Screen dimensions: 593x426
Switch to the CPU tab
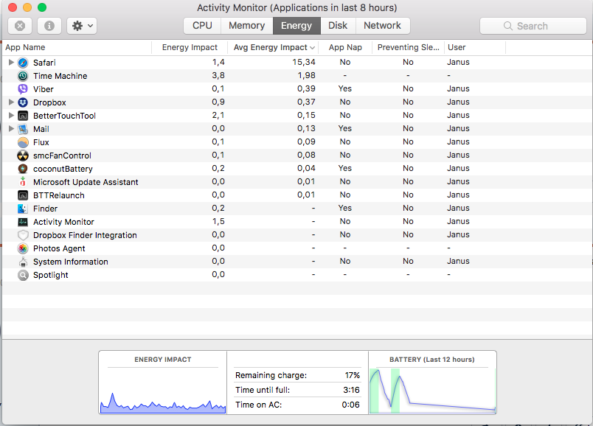(202, 26)
